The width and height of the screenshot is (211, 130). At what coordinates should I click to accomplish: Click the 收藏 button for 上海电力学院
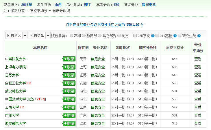pyautogui.click(x=69, y=67)
